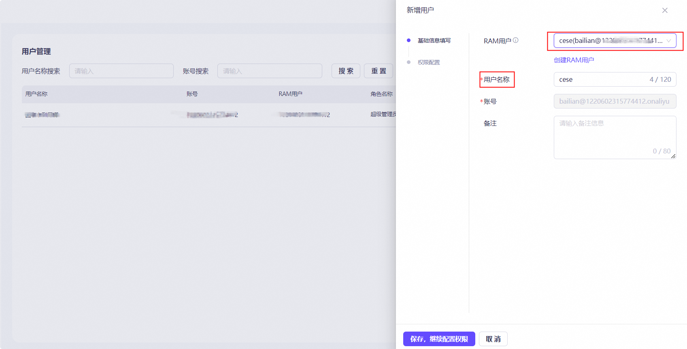Click the 用户名称 column header in the table

pyautogui.click(x=36, y=94)
